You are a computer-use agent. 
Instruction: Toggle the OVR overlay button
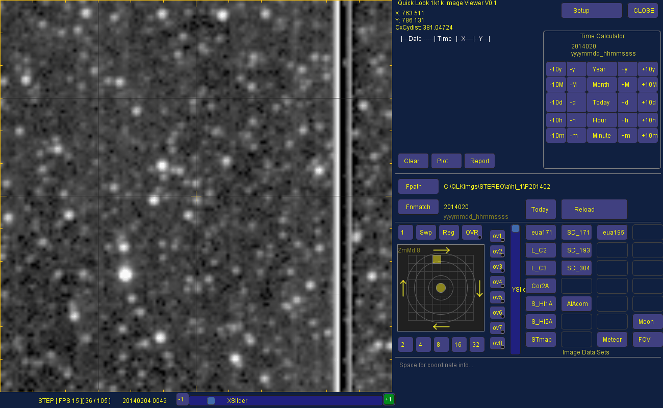472,233
